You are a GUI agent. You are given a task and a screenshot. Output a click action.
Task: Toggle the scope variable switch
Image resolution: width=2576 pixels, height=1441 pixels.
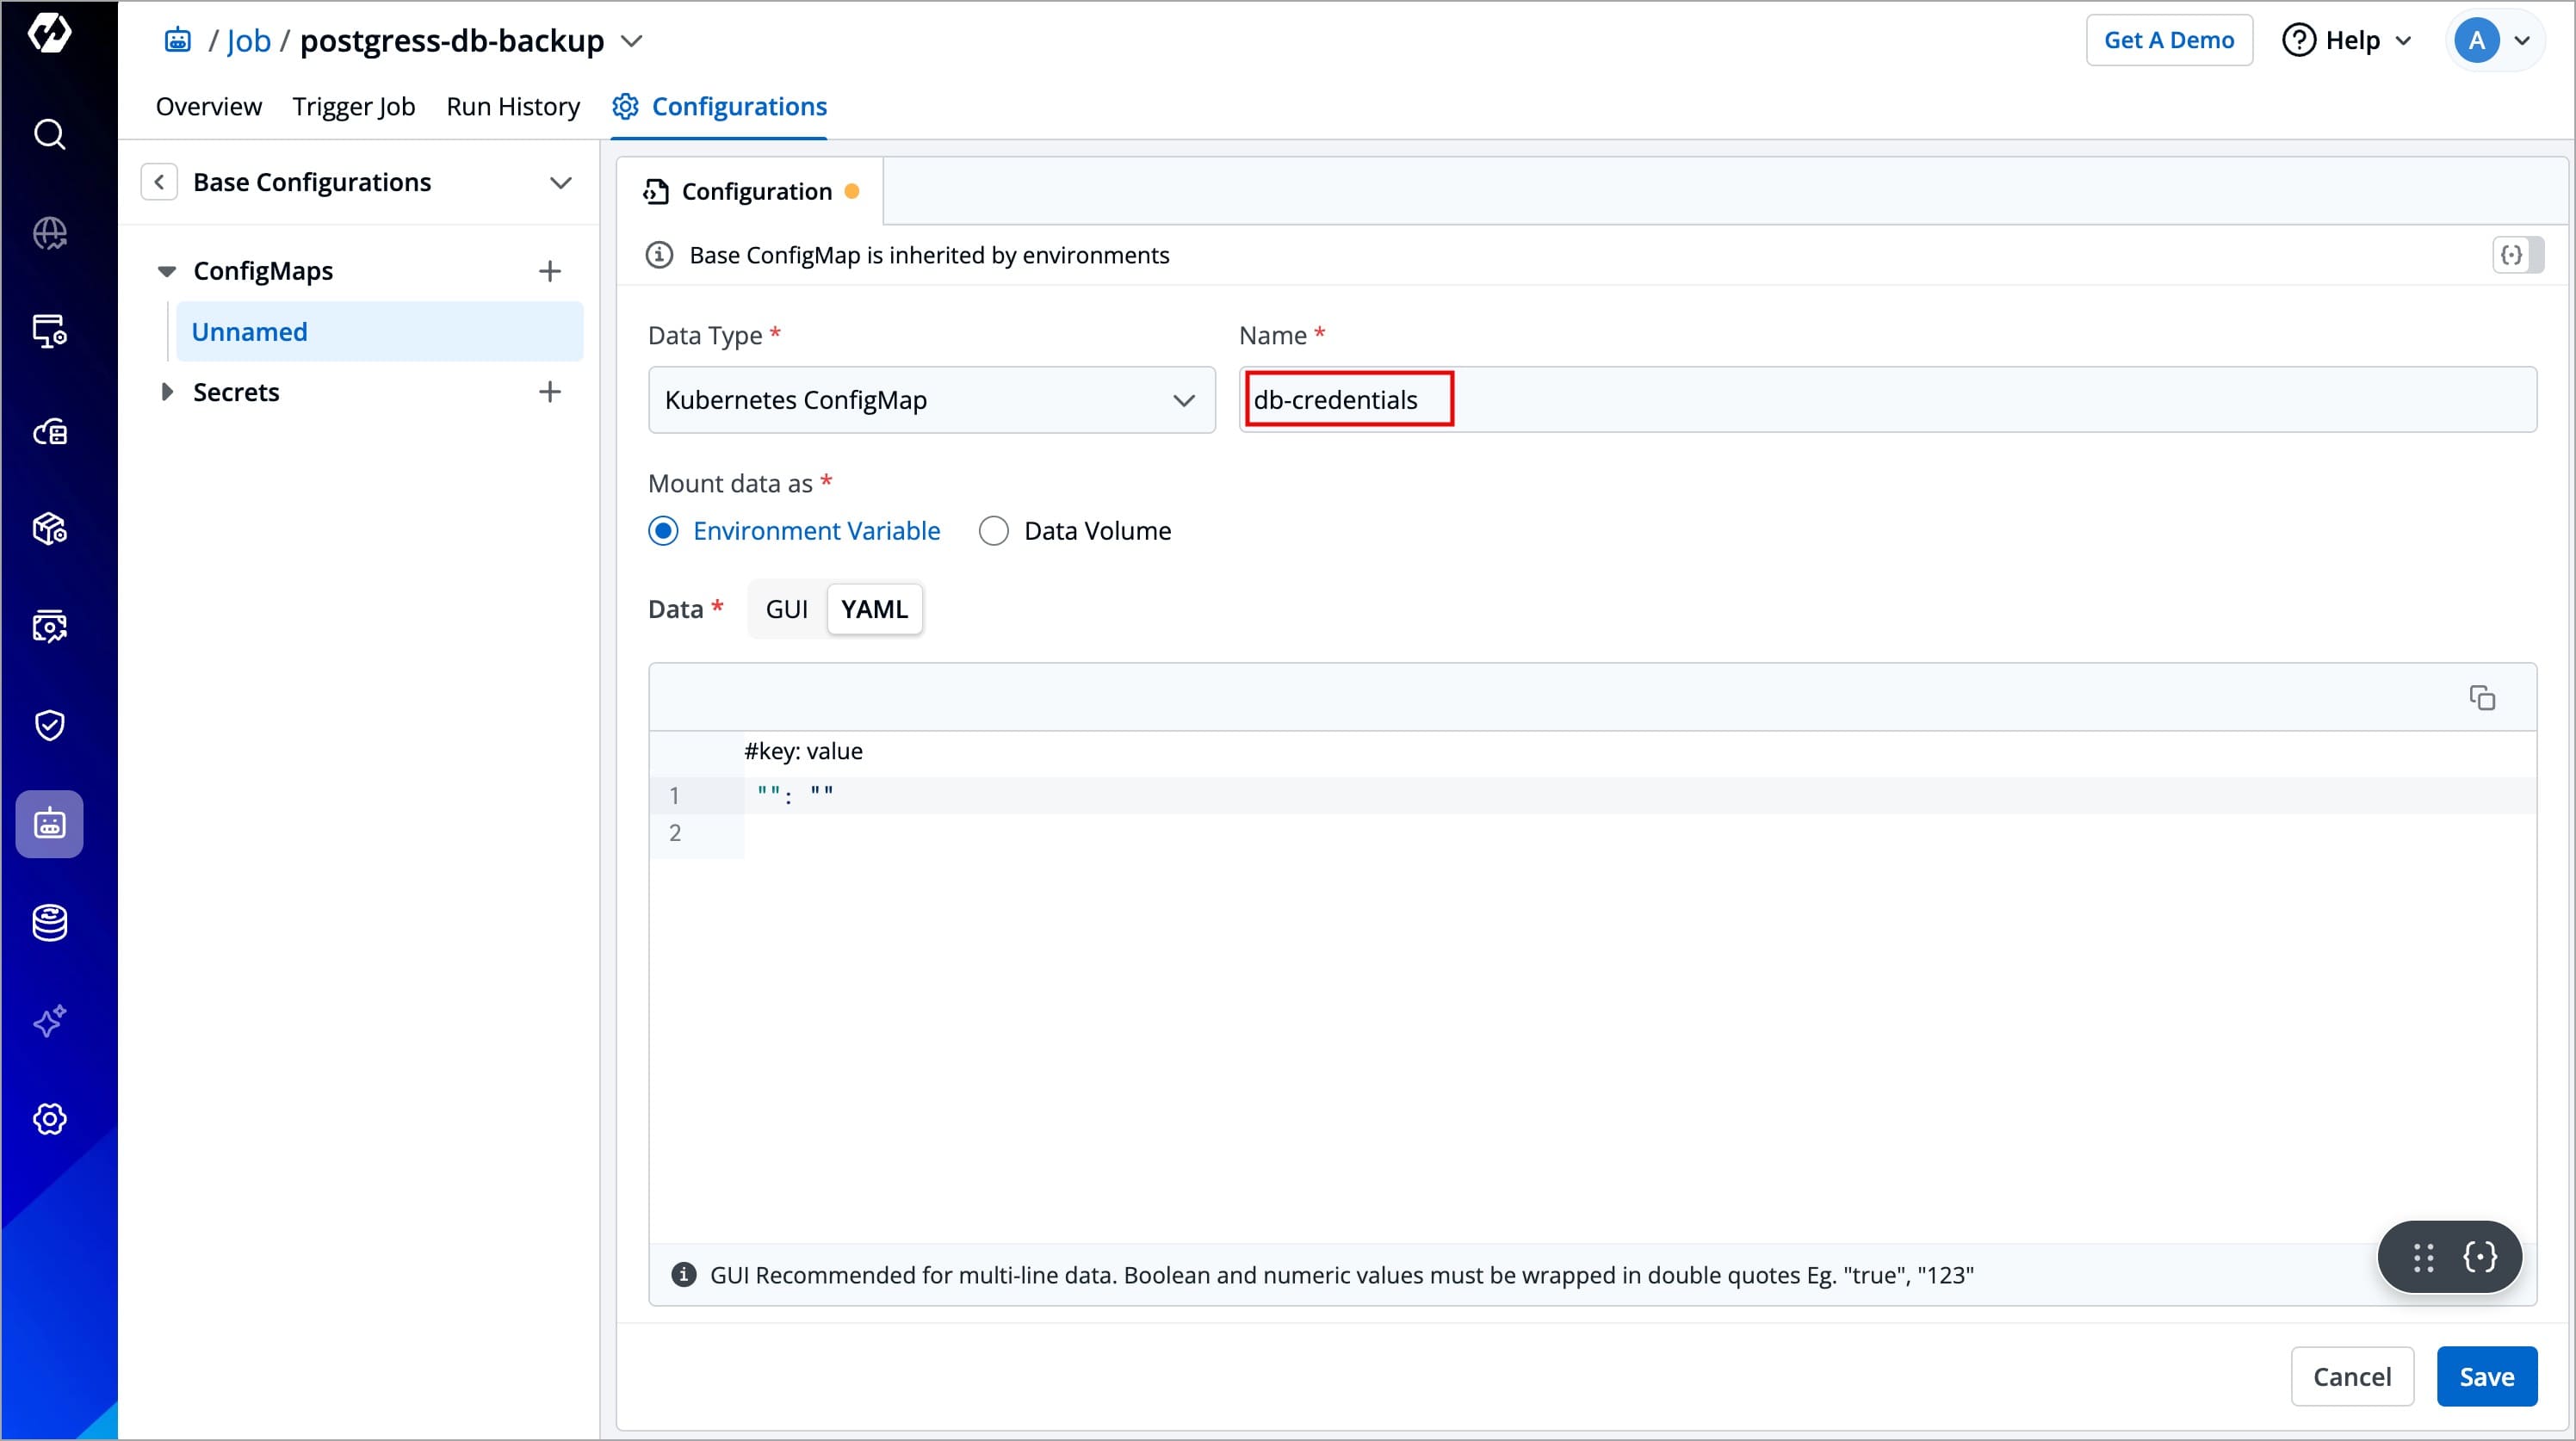[2518, 255]
